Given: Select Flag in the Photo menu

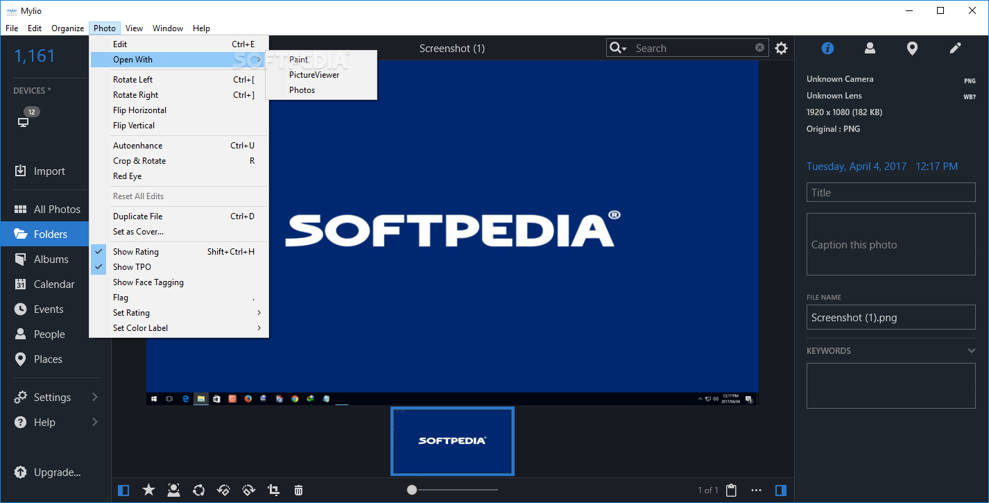Looking at the screenshot, I should click(x=179, y=298).
